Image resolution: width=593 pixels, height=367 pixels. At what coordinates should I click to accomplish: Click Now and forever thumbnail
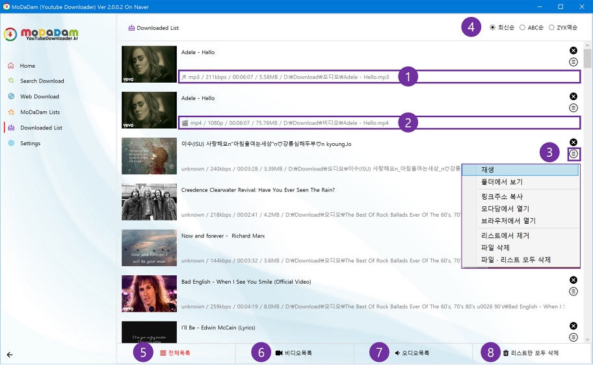point(149,248)
